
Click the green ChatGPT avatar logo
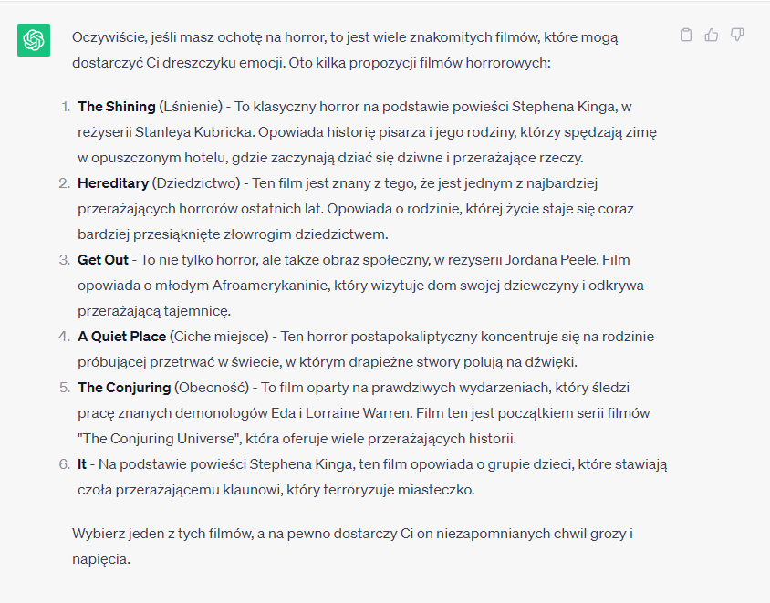(x=34, y=40)
